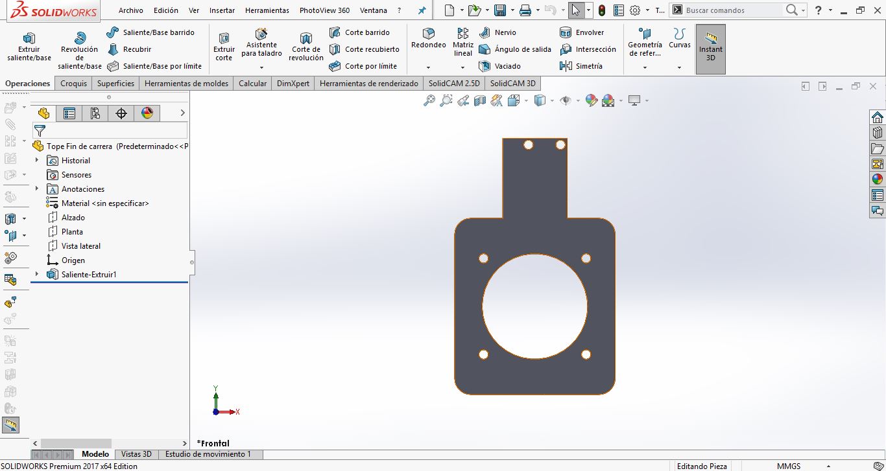
Task: Activate the Recubrir tool
Action: [129, 49]
